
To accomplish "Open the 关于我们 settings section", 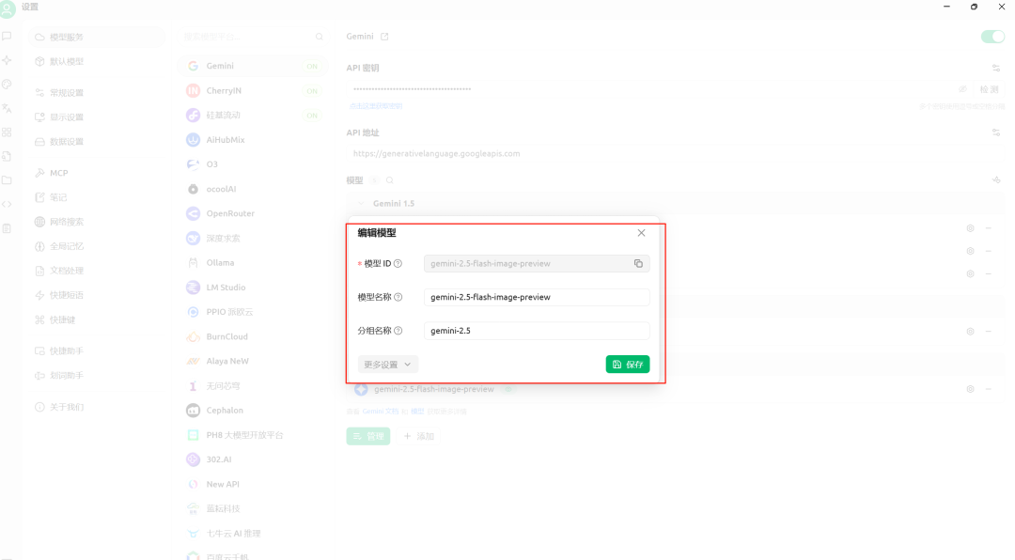I will click(96, 407).
